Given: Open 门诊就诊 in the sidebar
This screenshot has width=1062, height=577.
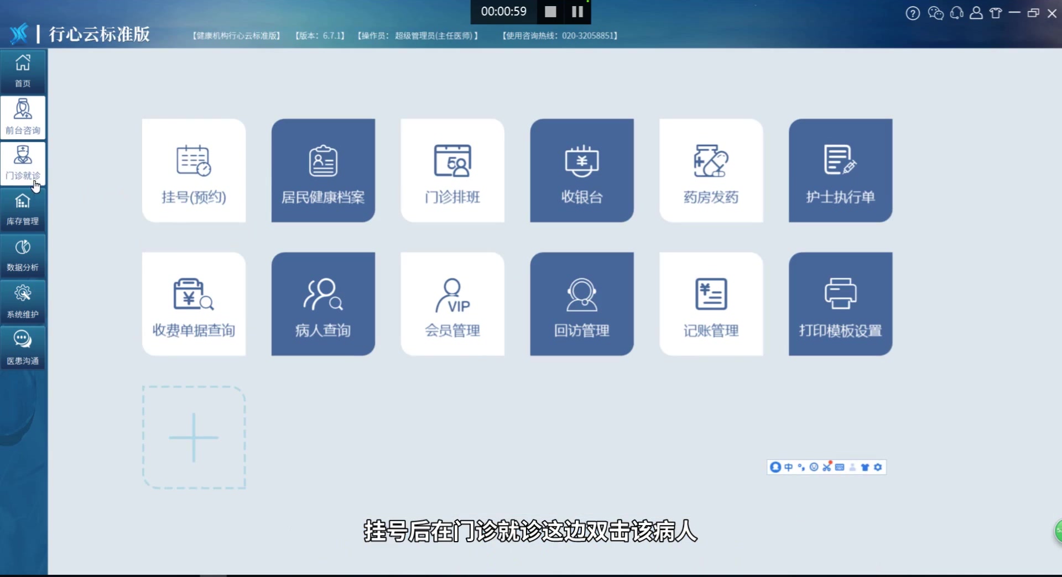Looking at the screenshot, I should [23, 163].
